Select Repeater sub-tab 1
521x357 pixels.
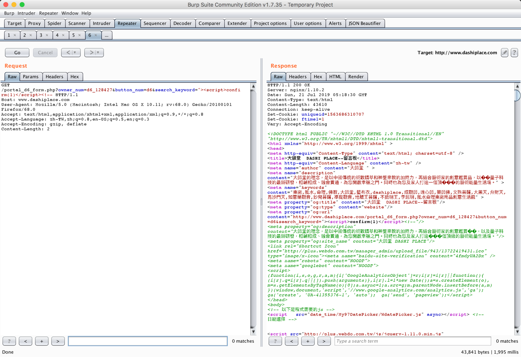coord(12,35)
